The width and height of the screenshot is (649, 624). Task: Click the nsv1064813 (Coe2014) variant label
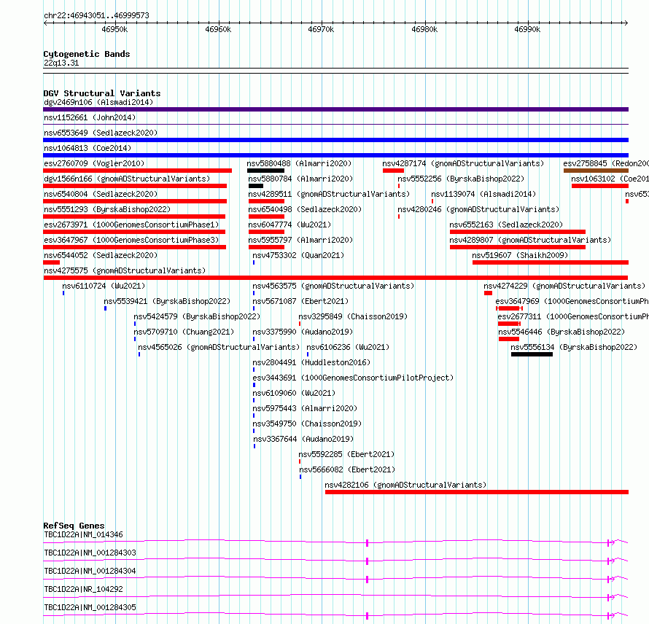[x=88, y=148]
